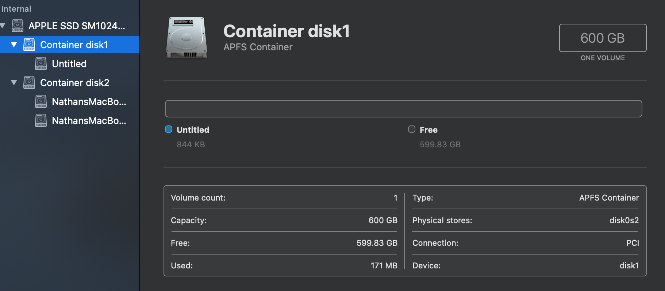The height and width of the screenshot is (291, 665).
Task: Collapse the Container disk2 disclosure triangle
Action: [x=14, y=82]
